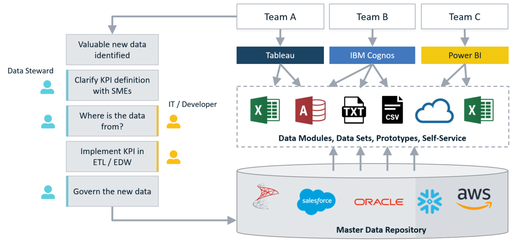Click the Oracle logo
Screen dimensions: 514x244
pyautogui.click(x=379, y=202)
